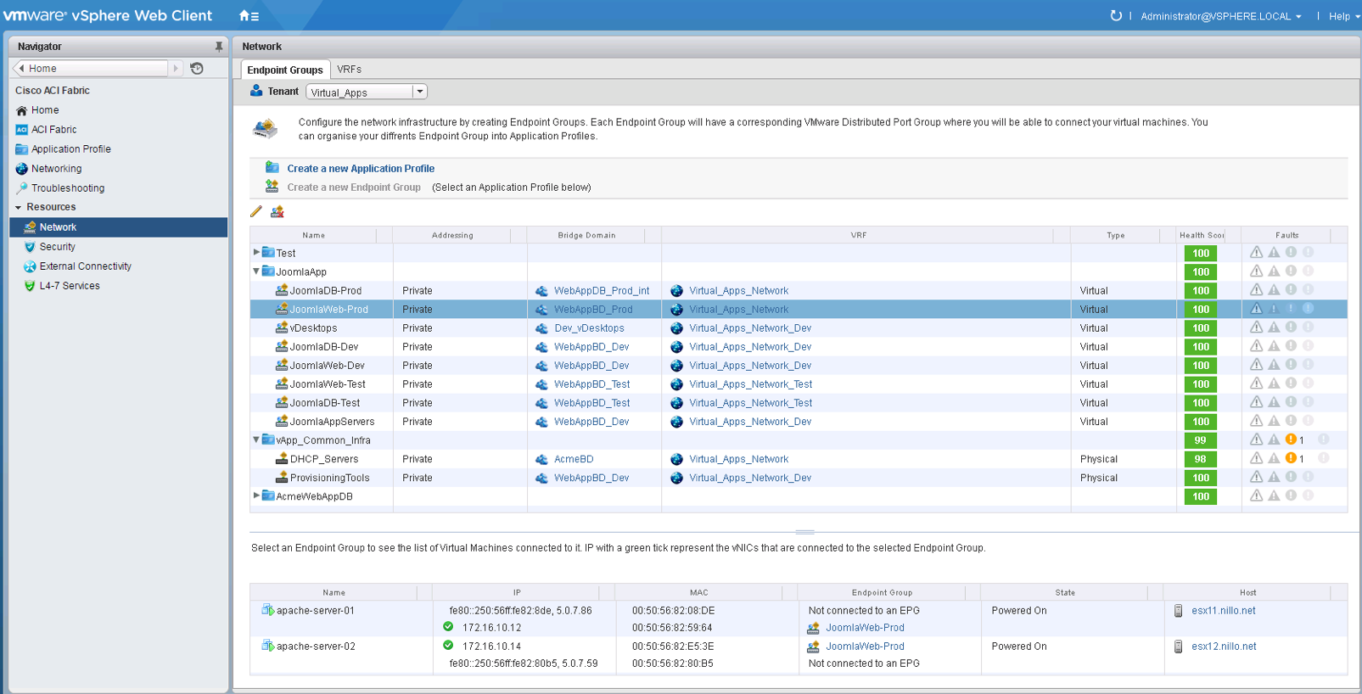Click the pencil edit icon above table
Image resolution: width=1362 pixels, height=694 pixels.
tap(256, 211)
